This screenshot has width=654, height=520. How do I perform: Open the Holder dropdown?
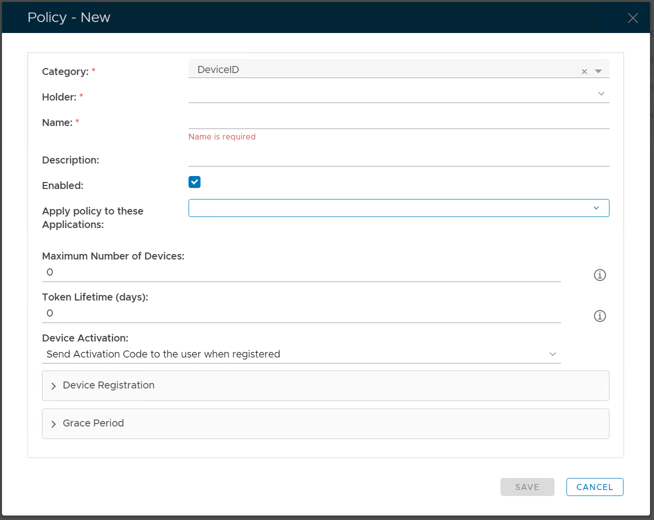398,94
